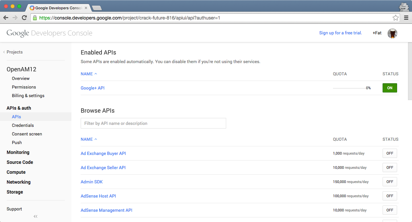Enable the AdSense Management API
The height and width of the screenshot is (222, 412).
[390, 210]
